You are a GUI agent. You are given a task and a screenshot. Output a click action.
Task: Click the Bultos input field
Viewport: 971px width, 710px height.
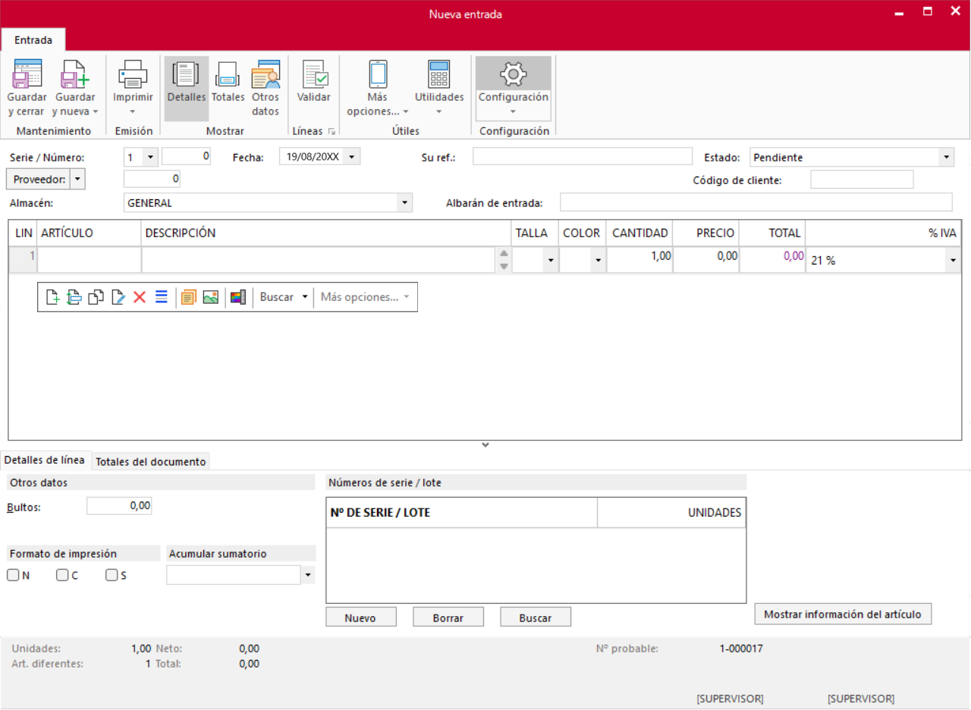click(x=119, y=506)
